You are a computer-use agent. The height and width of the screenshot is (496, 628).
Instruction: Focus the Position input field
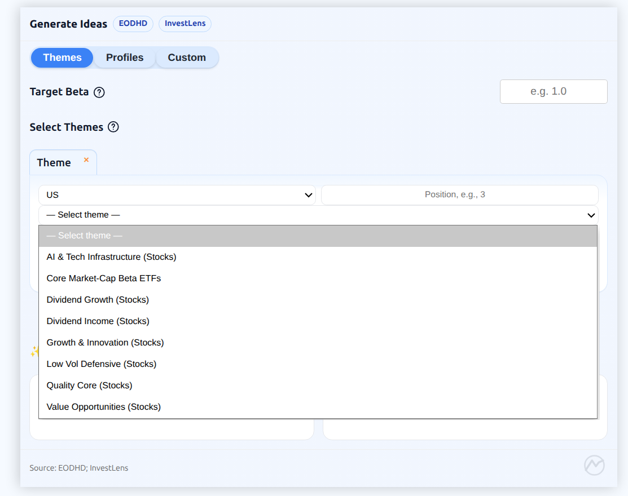pos(460,195)
